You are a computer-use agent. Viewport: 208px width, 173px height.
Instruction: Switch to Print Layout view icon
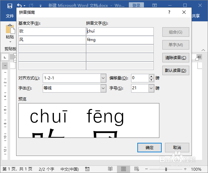coord(123,169)
